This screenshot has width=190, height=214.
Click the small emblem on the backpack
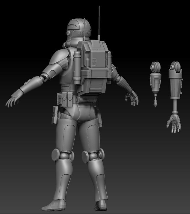click(x=94, y=62)
